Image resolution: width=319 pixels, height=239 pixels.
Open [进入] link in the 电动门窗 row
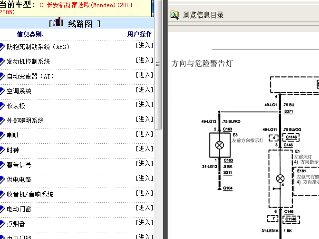coord(145,208)
